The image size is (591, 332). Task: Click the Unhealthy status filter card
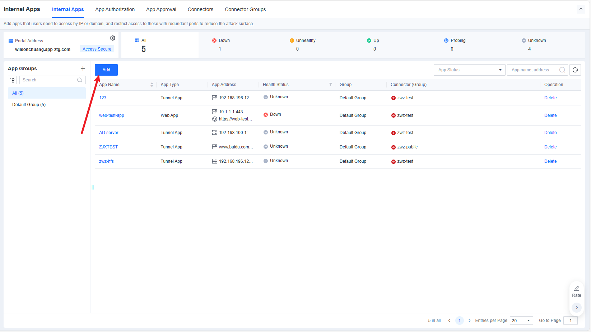tap(315, 45)
